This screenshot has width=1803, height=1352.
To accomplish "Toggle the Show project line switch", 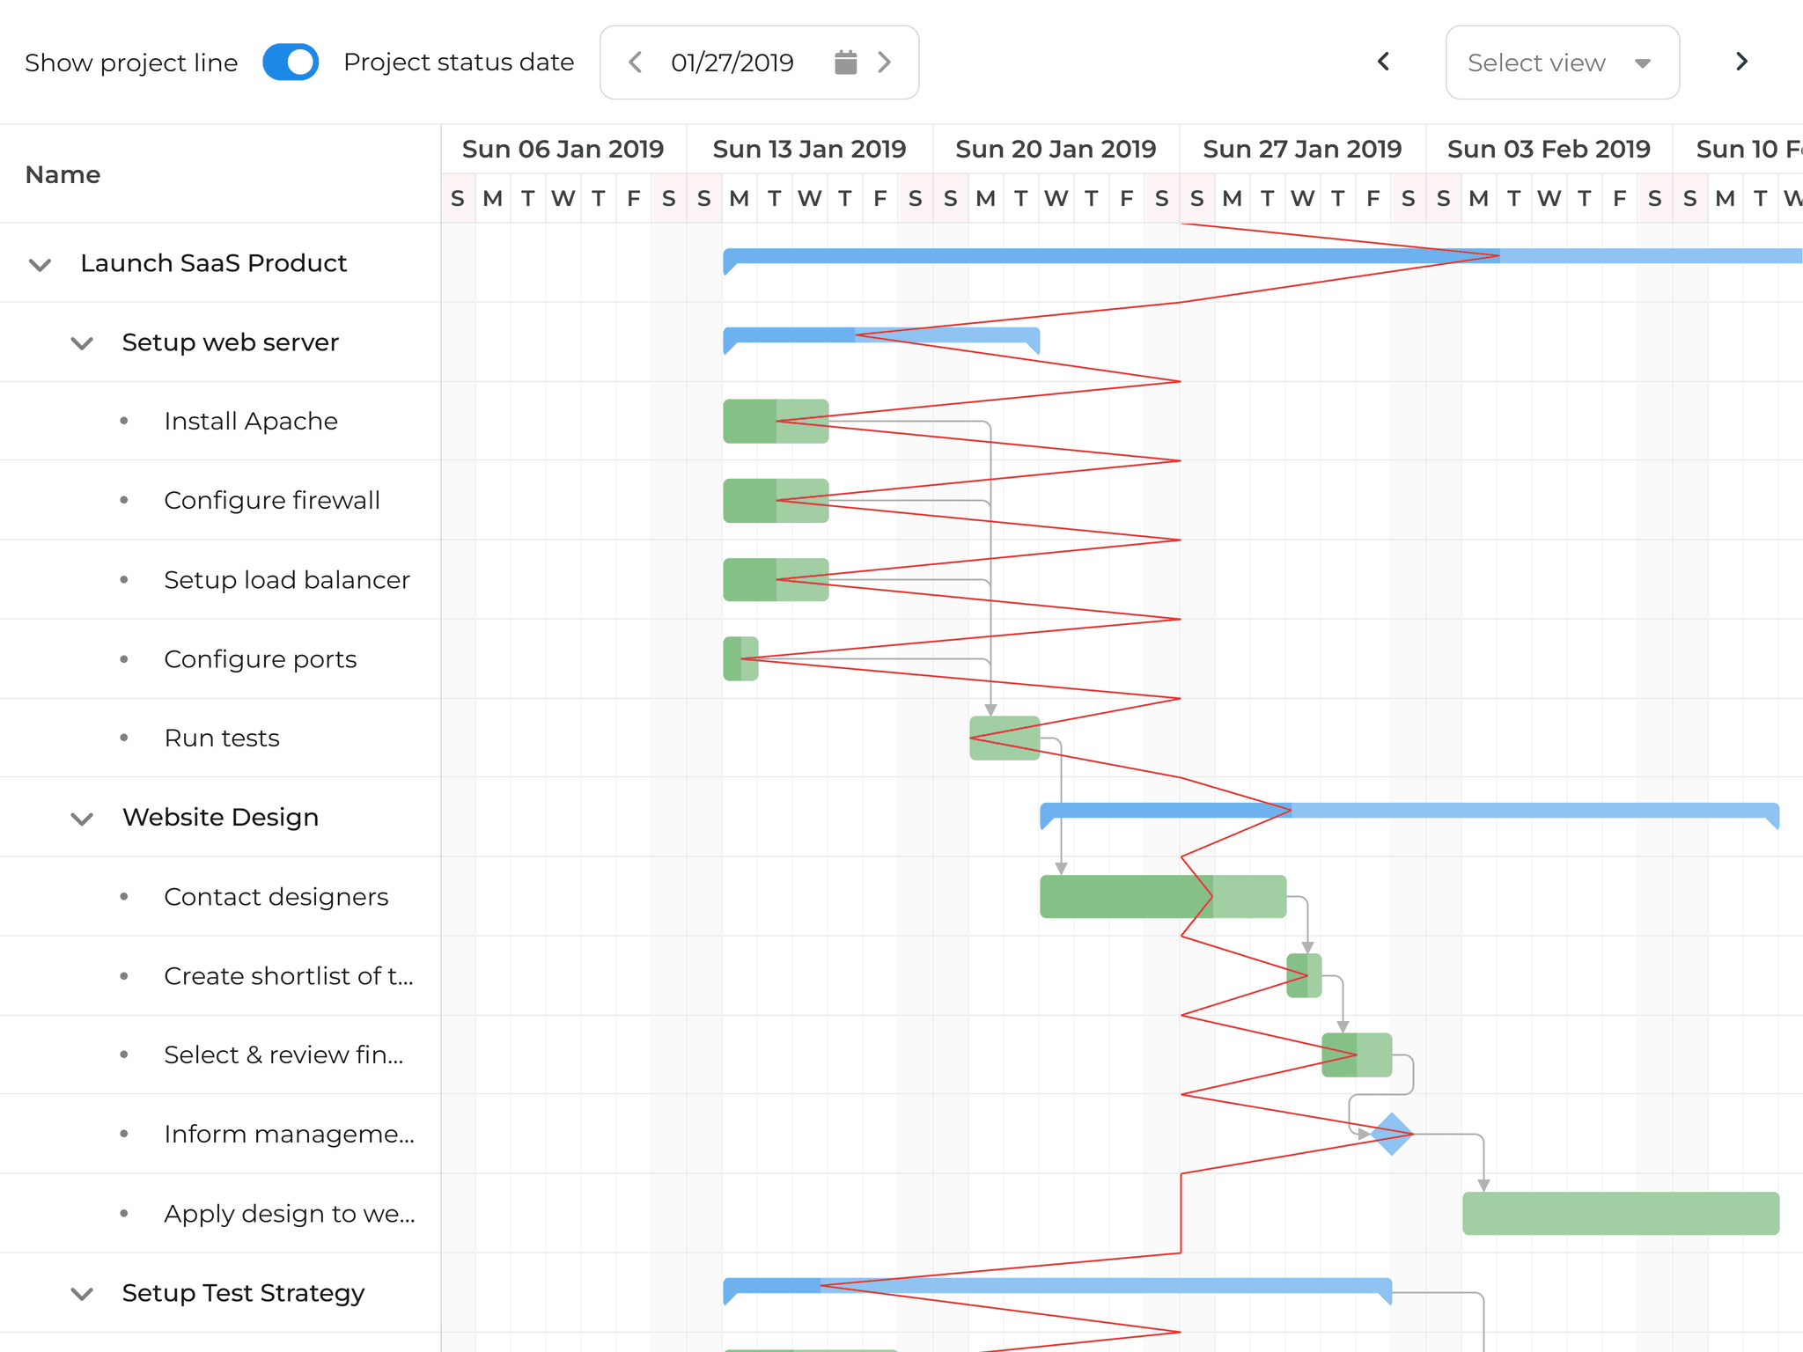I will pyautogui.click(x=291, y=62).
